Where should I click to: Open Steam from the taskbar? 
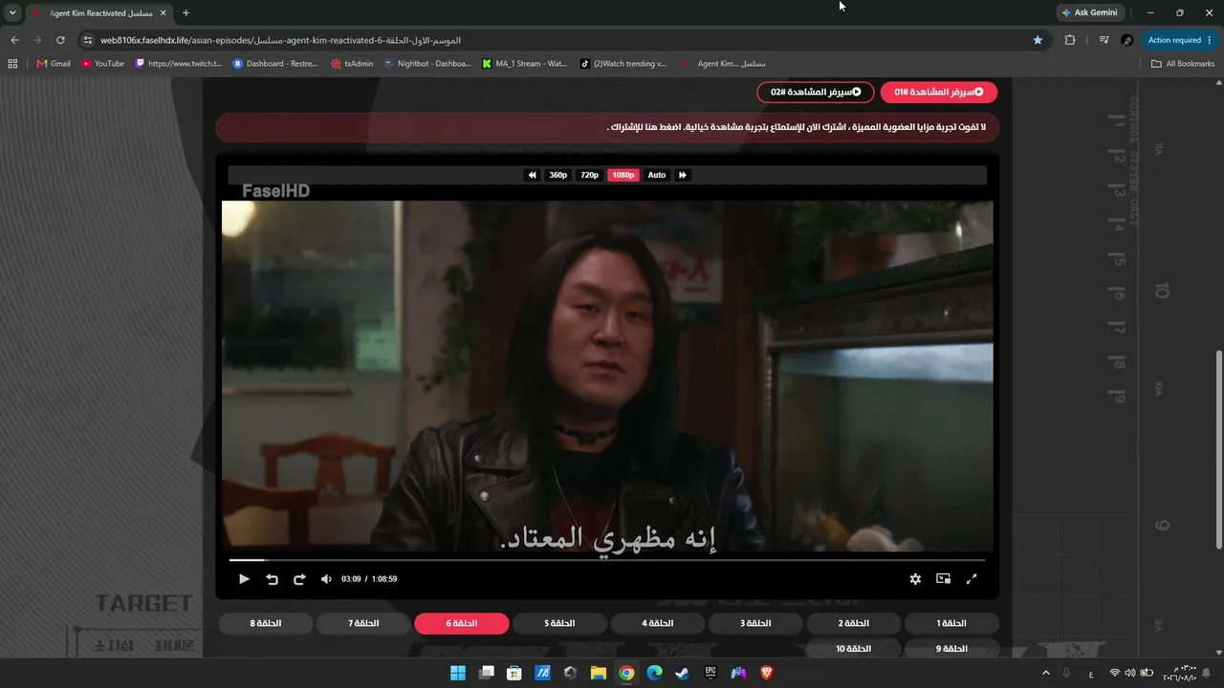coord(683,673)
